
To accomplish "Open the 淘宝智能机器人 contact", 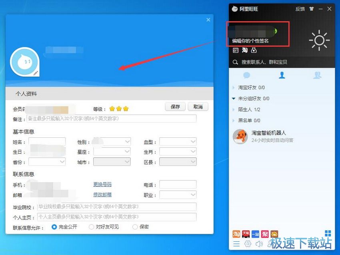I will pos(282,137).
